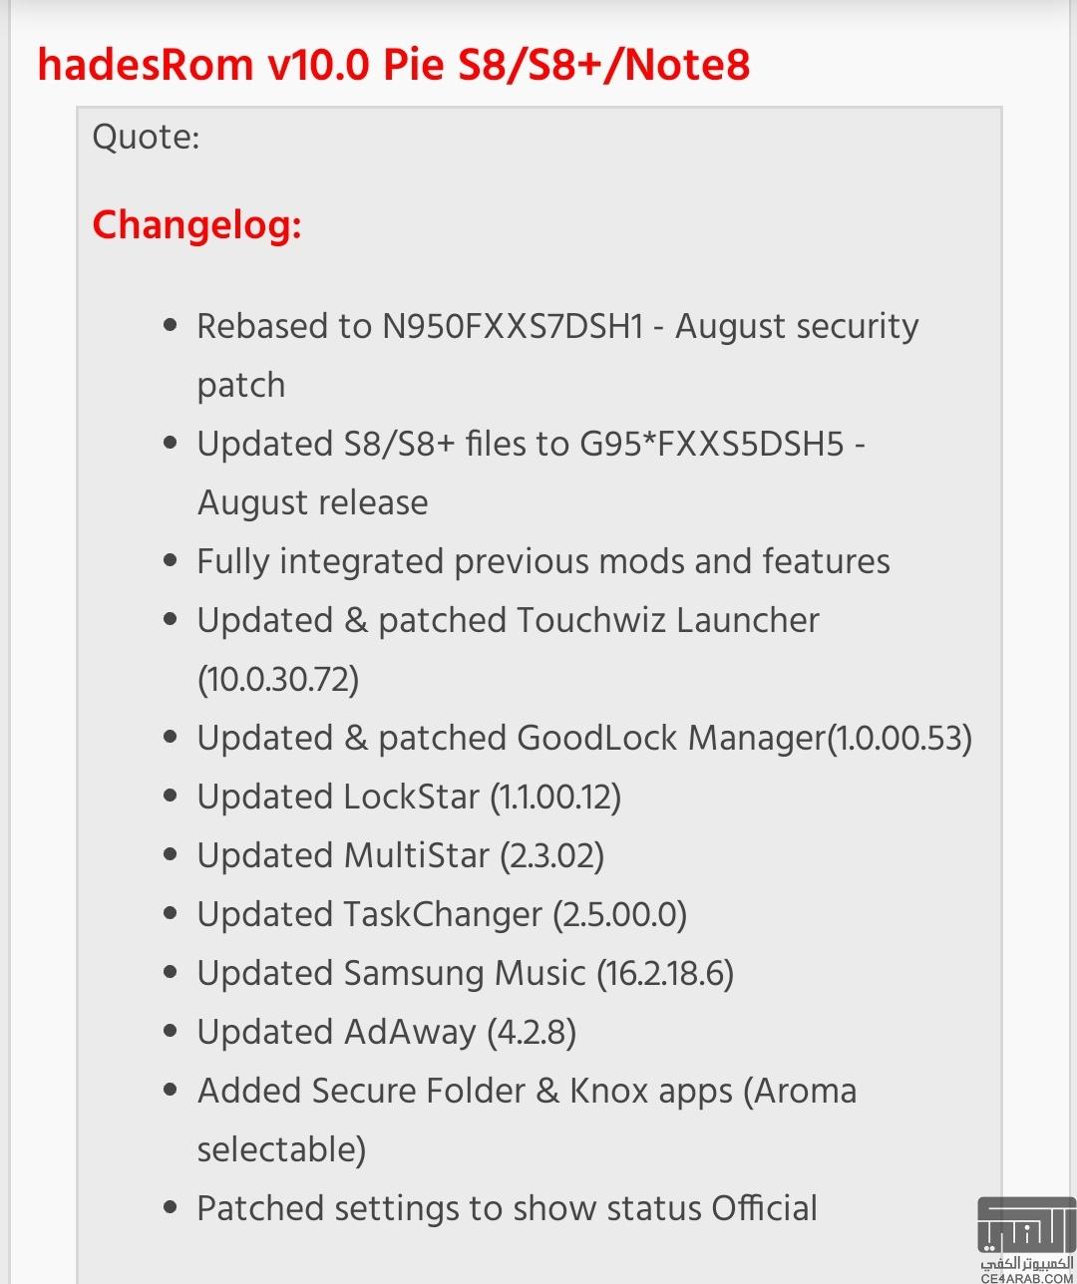
Task: Click the hadesRom v10.0 Pie title
Action: click(393, 66)
